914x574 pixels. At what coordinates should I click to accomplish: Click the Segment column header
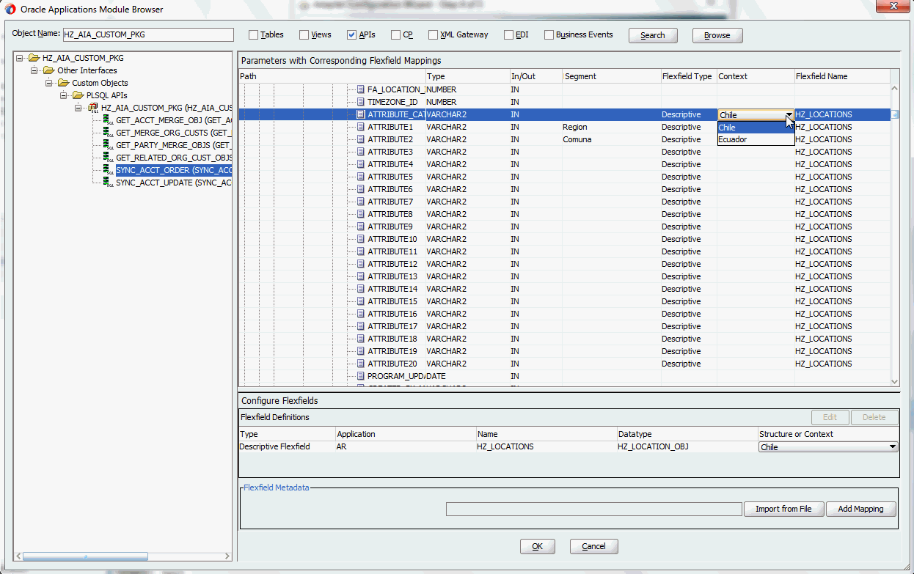[611, 76]
